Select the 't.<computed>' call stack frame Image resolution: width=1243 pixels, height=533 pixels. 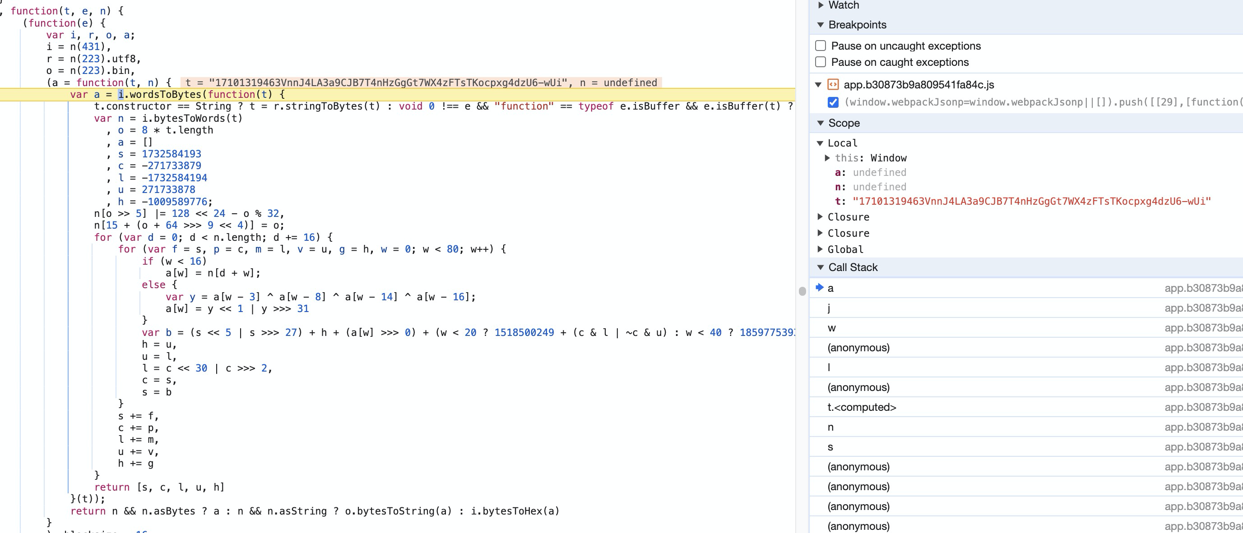[861, 407]
